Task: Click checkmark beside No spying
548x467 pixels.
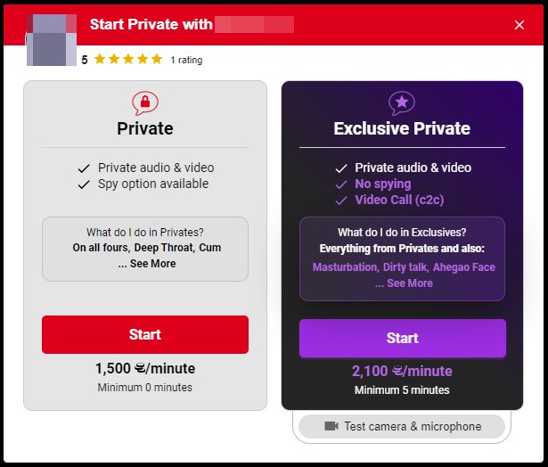Action: [x=340, y=184]
